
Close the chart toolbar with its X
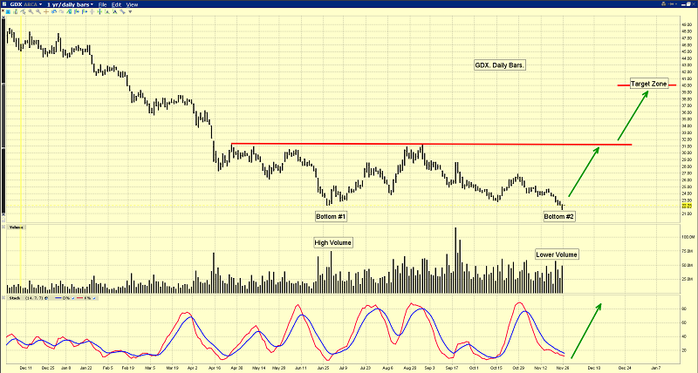(3, 11)
